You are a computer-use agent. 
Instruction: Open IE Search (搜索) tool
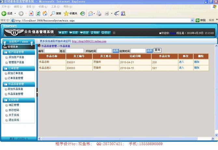pyautogui.click(x=56, y=13)
